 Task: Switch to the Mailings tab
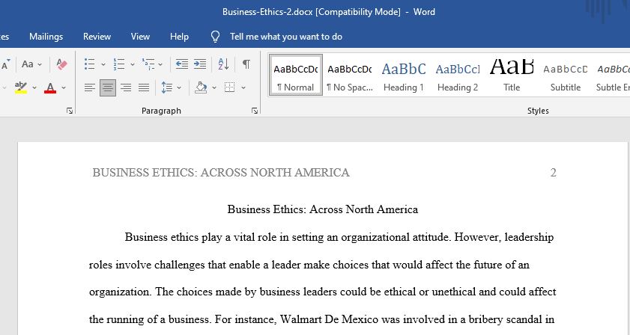click(46, 37)
